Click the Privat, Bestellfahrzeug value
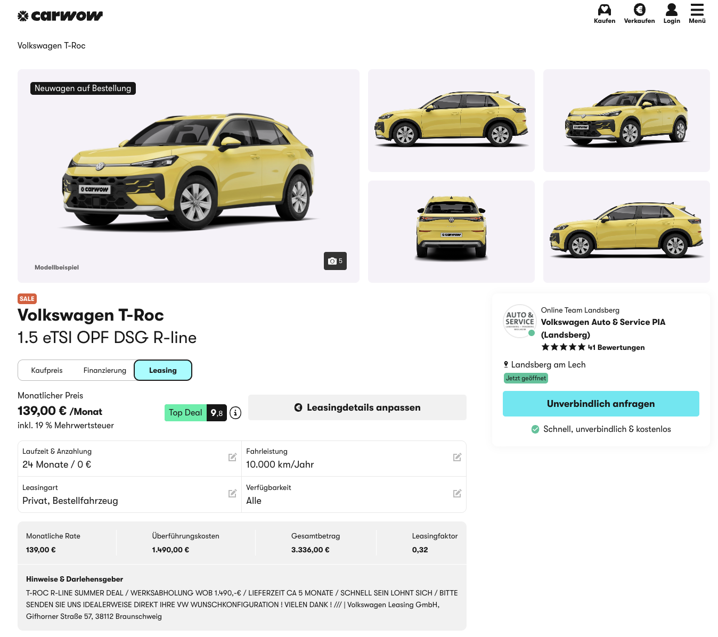The width and height of the screenshot is (718, 637). coord(70,501)
